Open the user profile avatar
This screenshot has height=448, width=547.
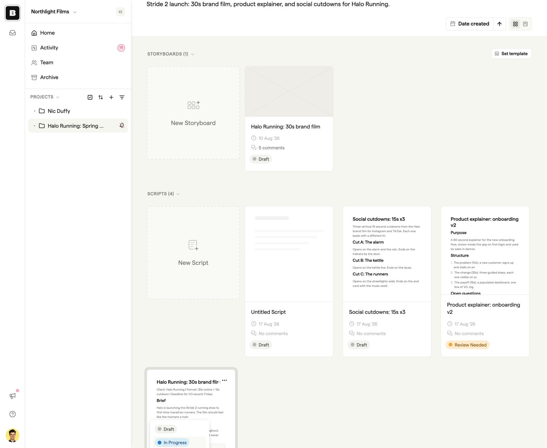(12, 436)
